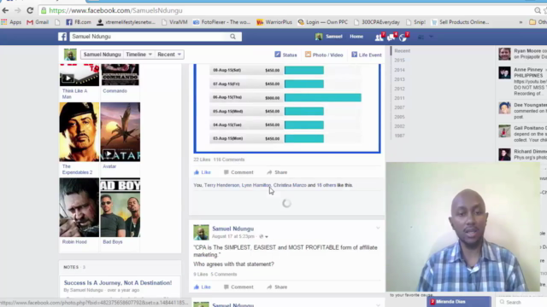Open Samuel profile link in top bar

pos(329,37)
